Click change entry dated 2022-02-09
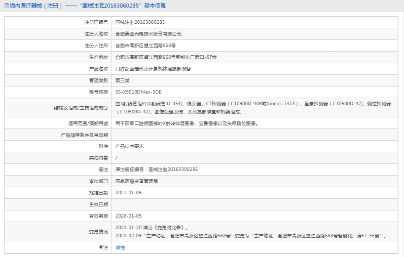Image resolution: width=404 pixels, height=257 pixels. (x=251, y=236)
